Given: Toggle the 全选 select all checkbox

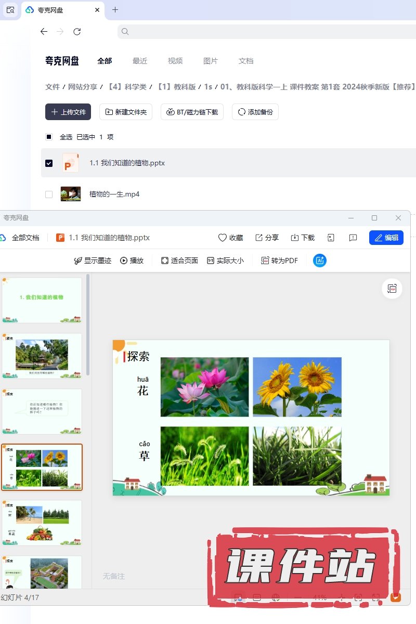Looking at the screenshot, I should pos(49,137).
